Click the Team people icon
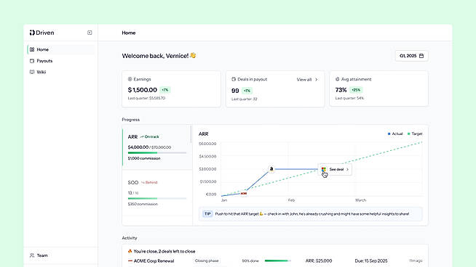 (x=32, y=255)
